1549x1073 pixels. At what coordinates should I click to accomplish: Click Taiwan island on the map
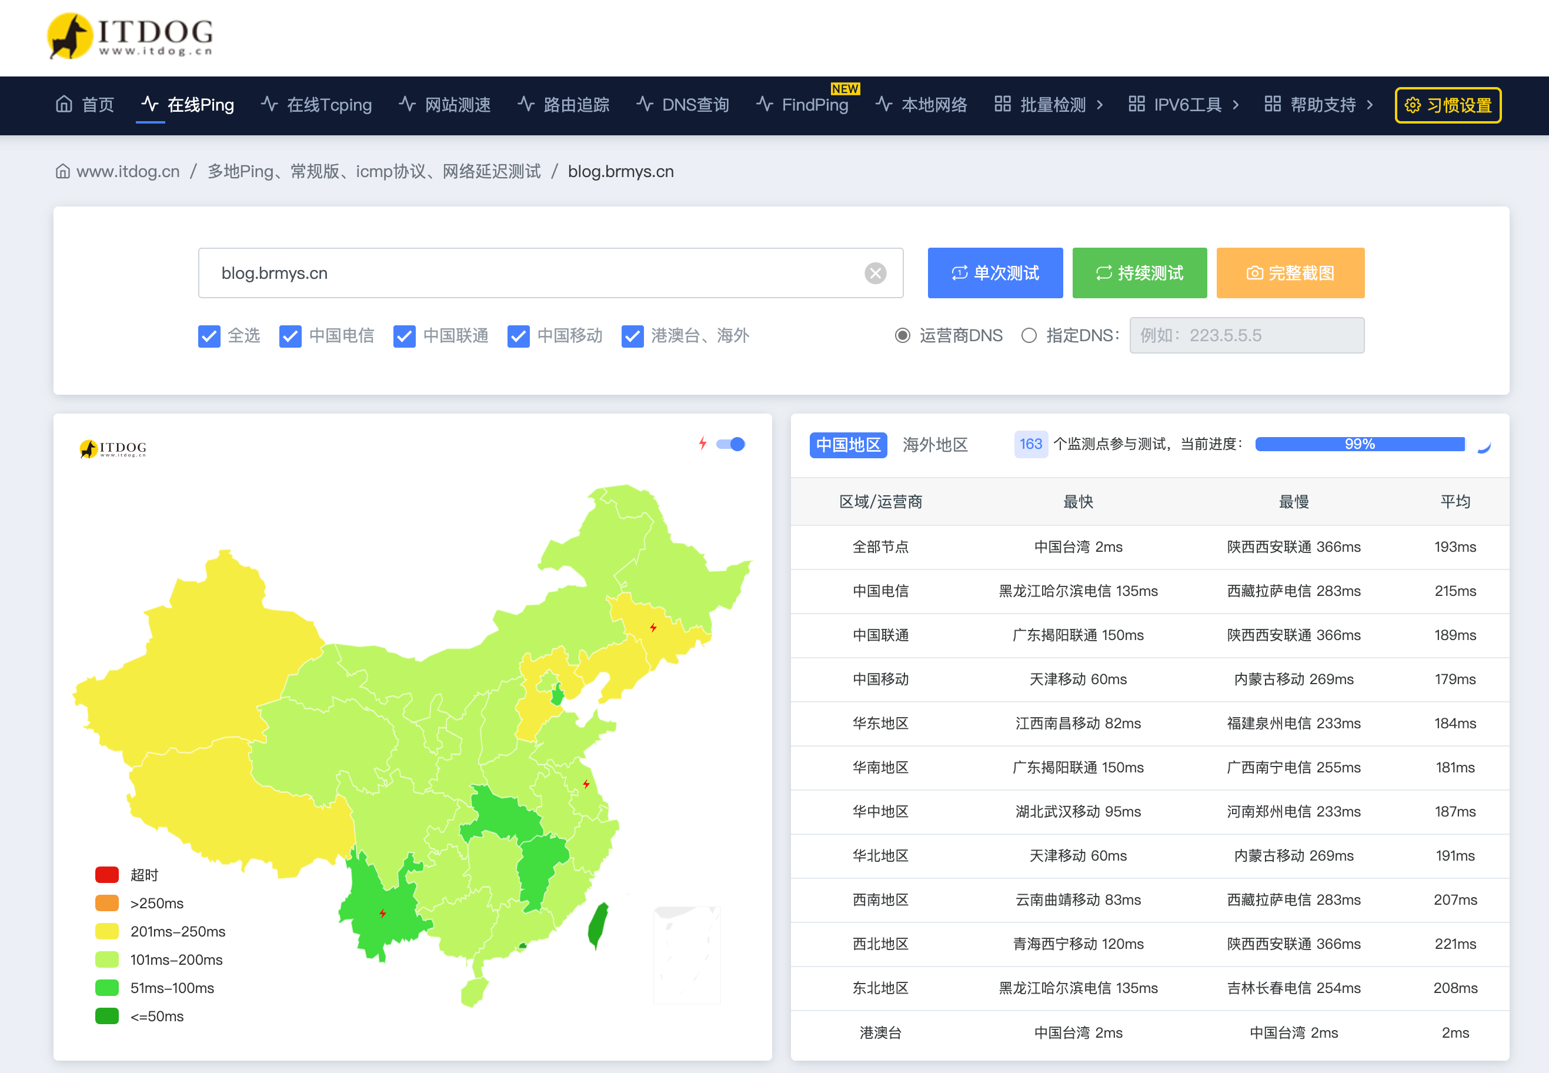pos(597,925)
